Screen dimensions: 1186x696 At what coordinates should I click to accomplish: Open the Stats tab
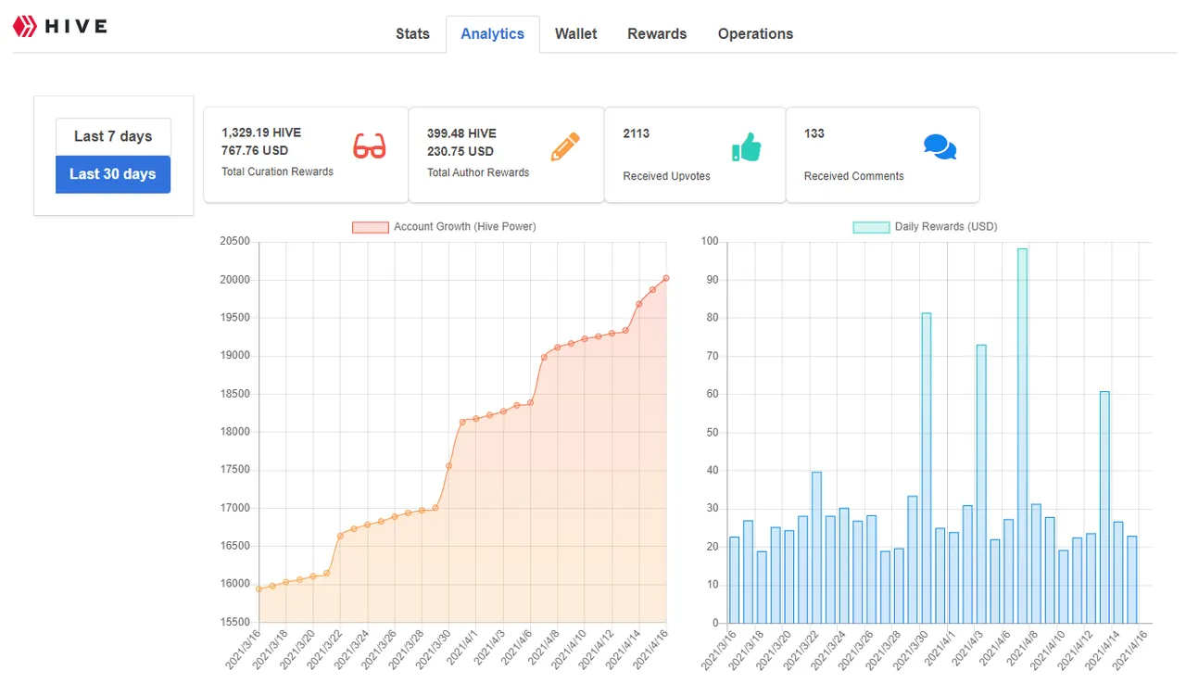tap(412, 34)
